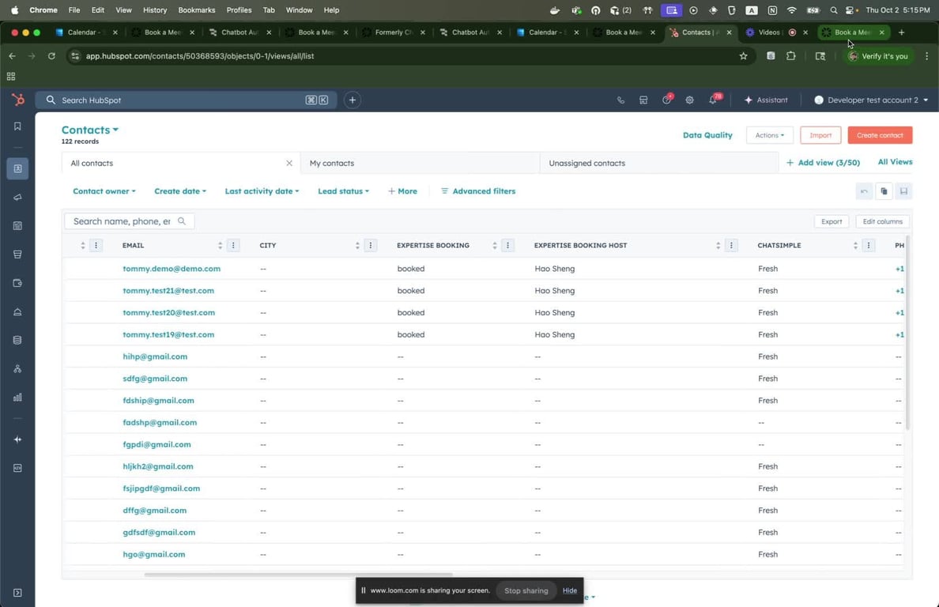Switch to the My contacts tab
Screen dimensions: 939x607
pos(332,163)
